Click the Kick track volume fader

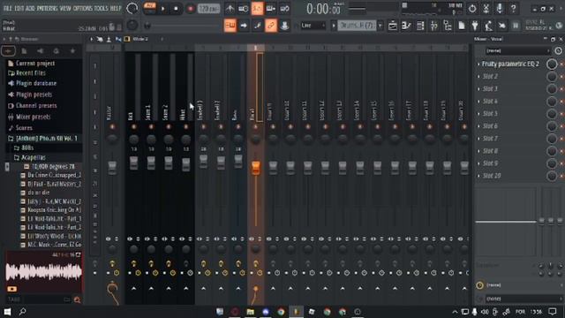(133, 163)
